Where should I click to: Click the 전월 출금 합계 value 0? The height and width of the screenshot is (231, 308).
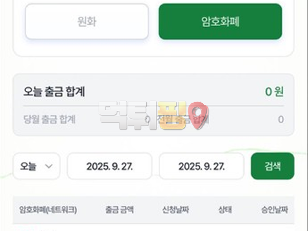pyautogui.click(x=281, y=119)
